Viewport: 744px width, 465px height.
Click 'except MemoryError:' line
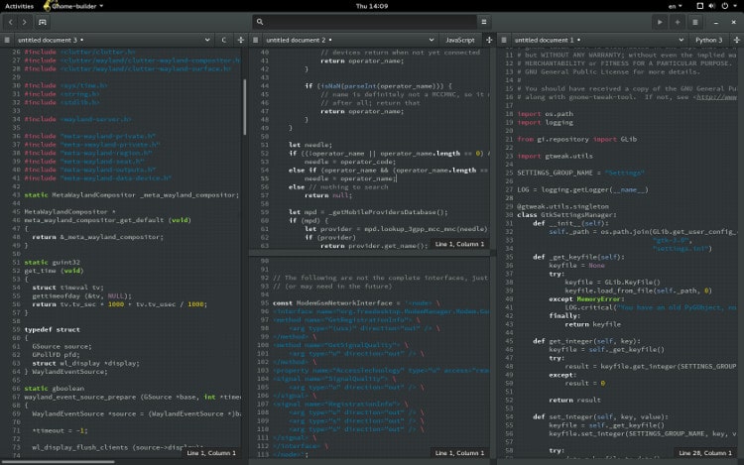pyautogui.click(x=587, y=299)
